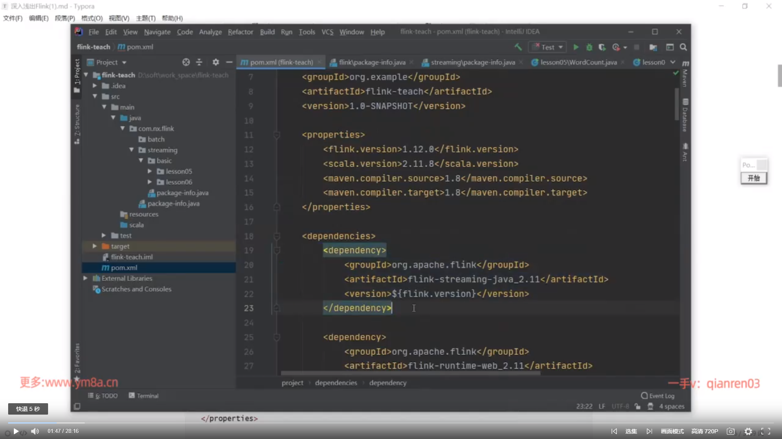Switch to lesson05\WordCount.java tab
Image resolution: width=782 pixels, height=439 pixels.
tap(578, 62)
